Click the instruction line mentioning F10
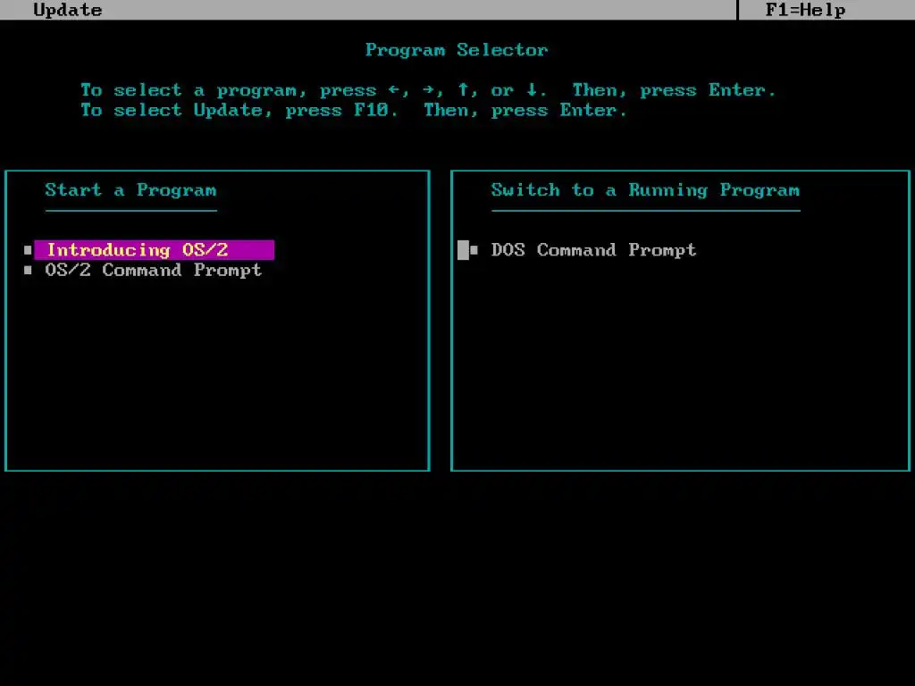This screenshot has width=915, height=686. tap(354, 110)
